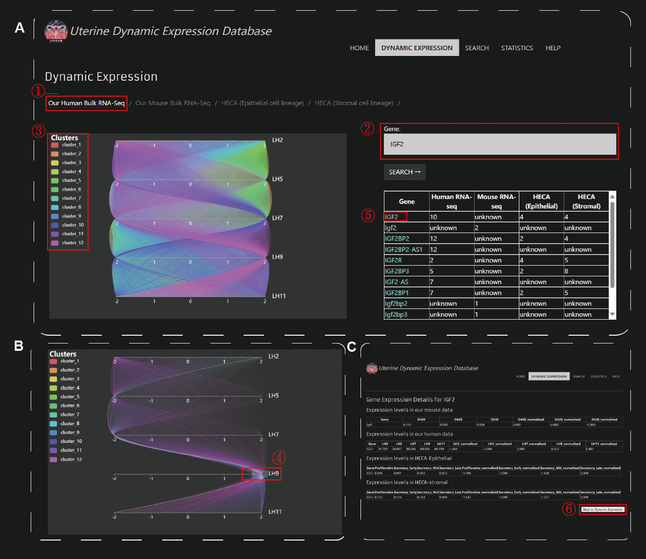
Task: Select Our Human Bulk RNA-Seq tab
Action: 86,103
